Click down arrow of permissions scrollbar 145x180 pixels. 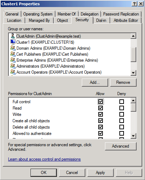coord(133,136)
